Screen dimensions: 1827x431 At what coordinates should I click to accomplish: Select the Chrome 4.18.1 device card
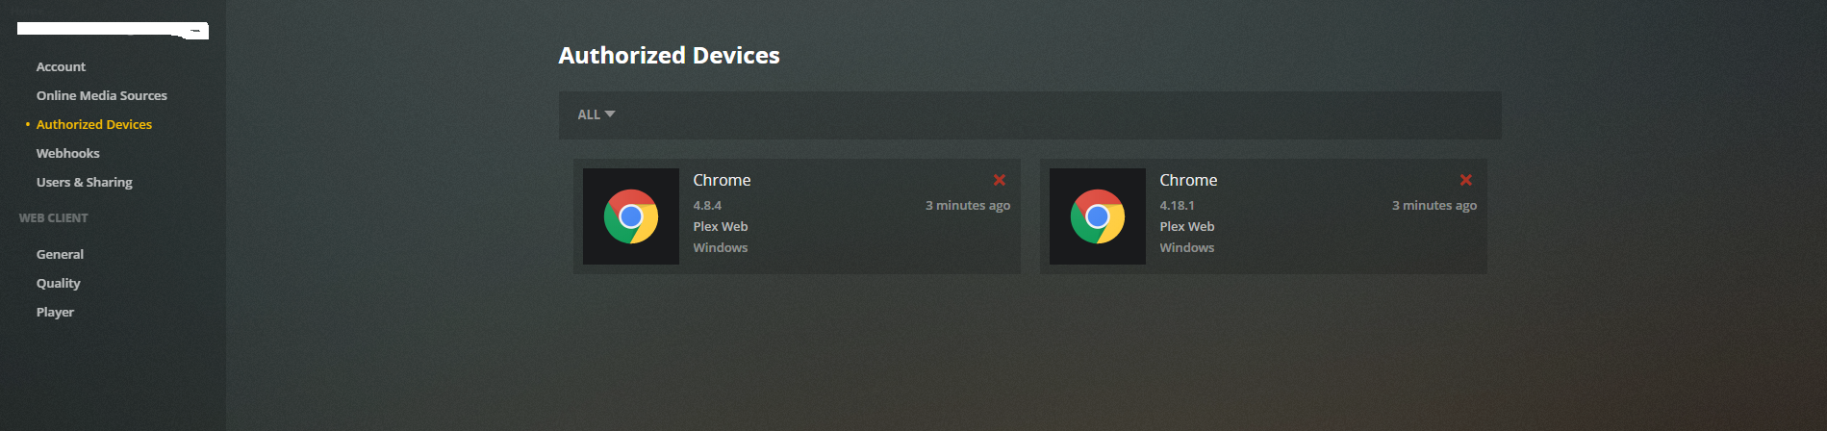(1263, 216)
